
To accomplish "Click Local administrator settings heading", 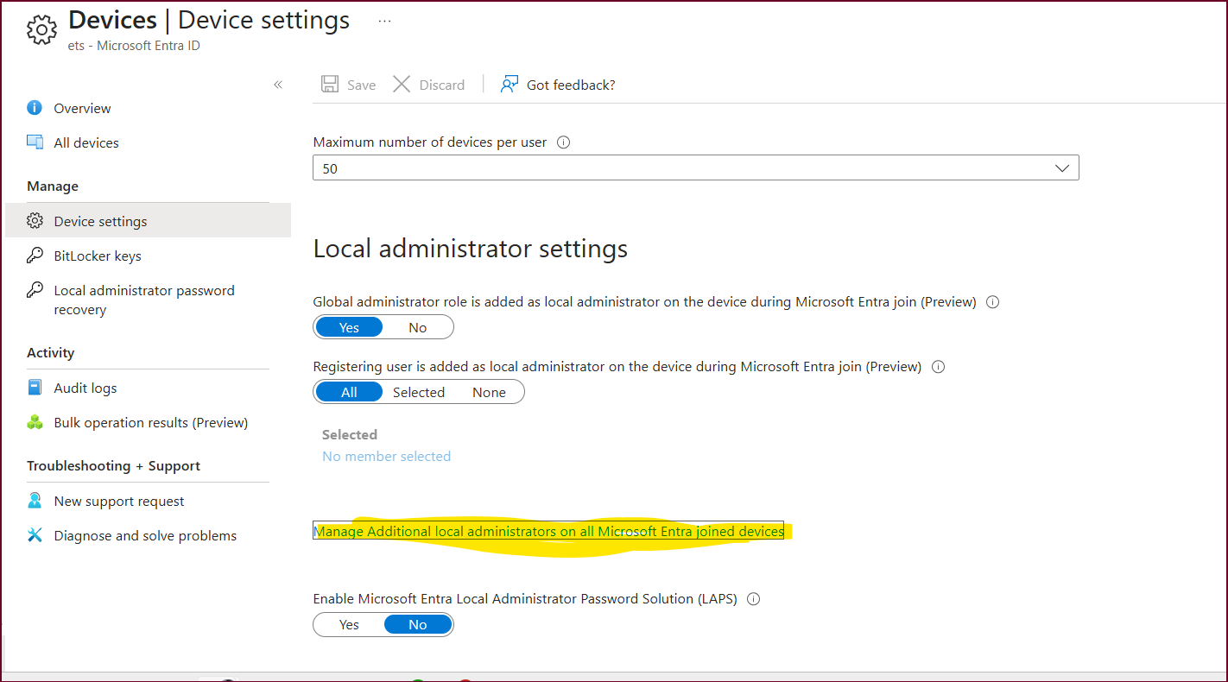I will [471, 249].
